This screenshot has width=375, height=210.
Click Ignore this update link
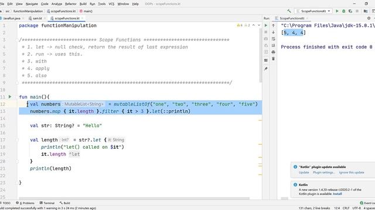pyautogui.click(x=352, y=173)
